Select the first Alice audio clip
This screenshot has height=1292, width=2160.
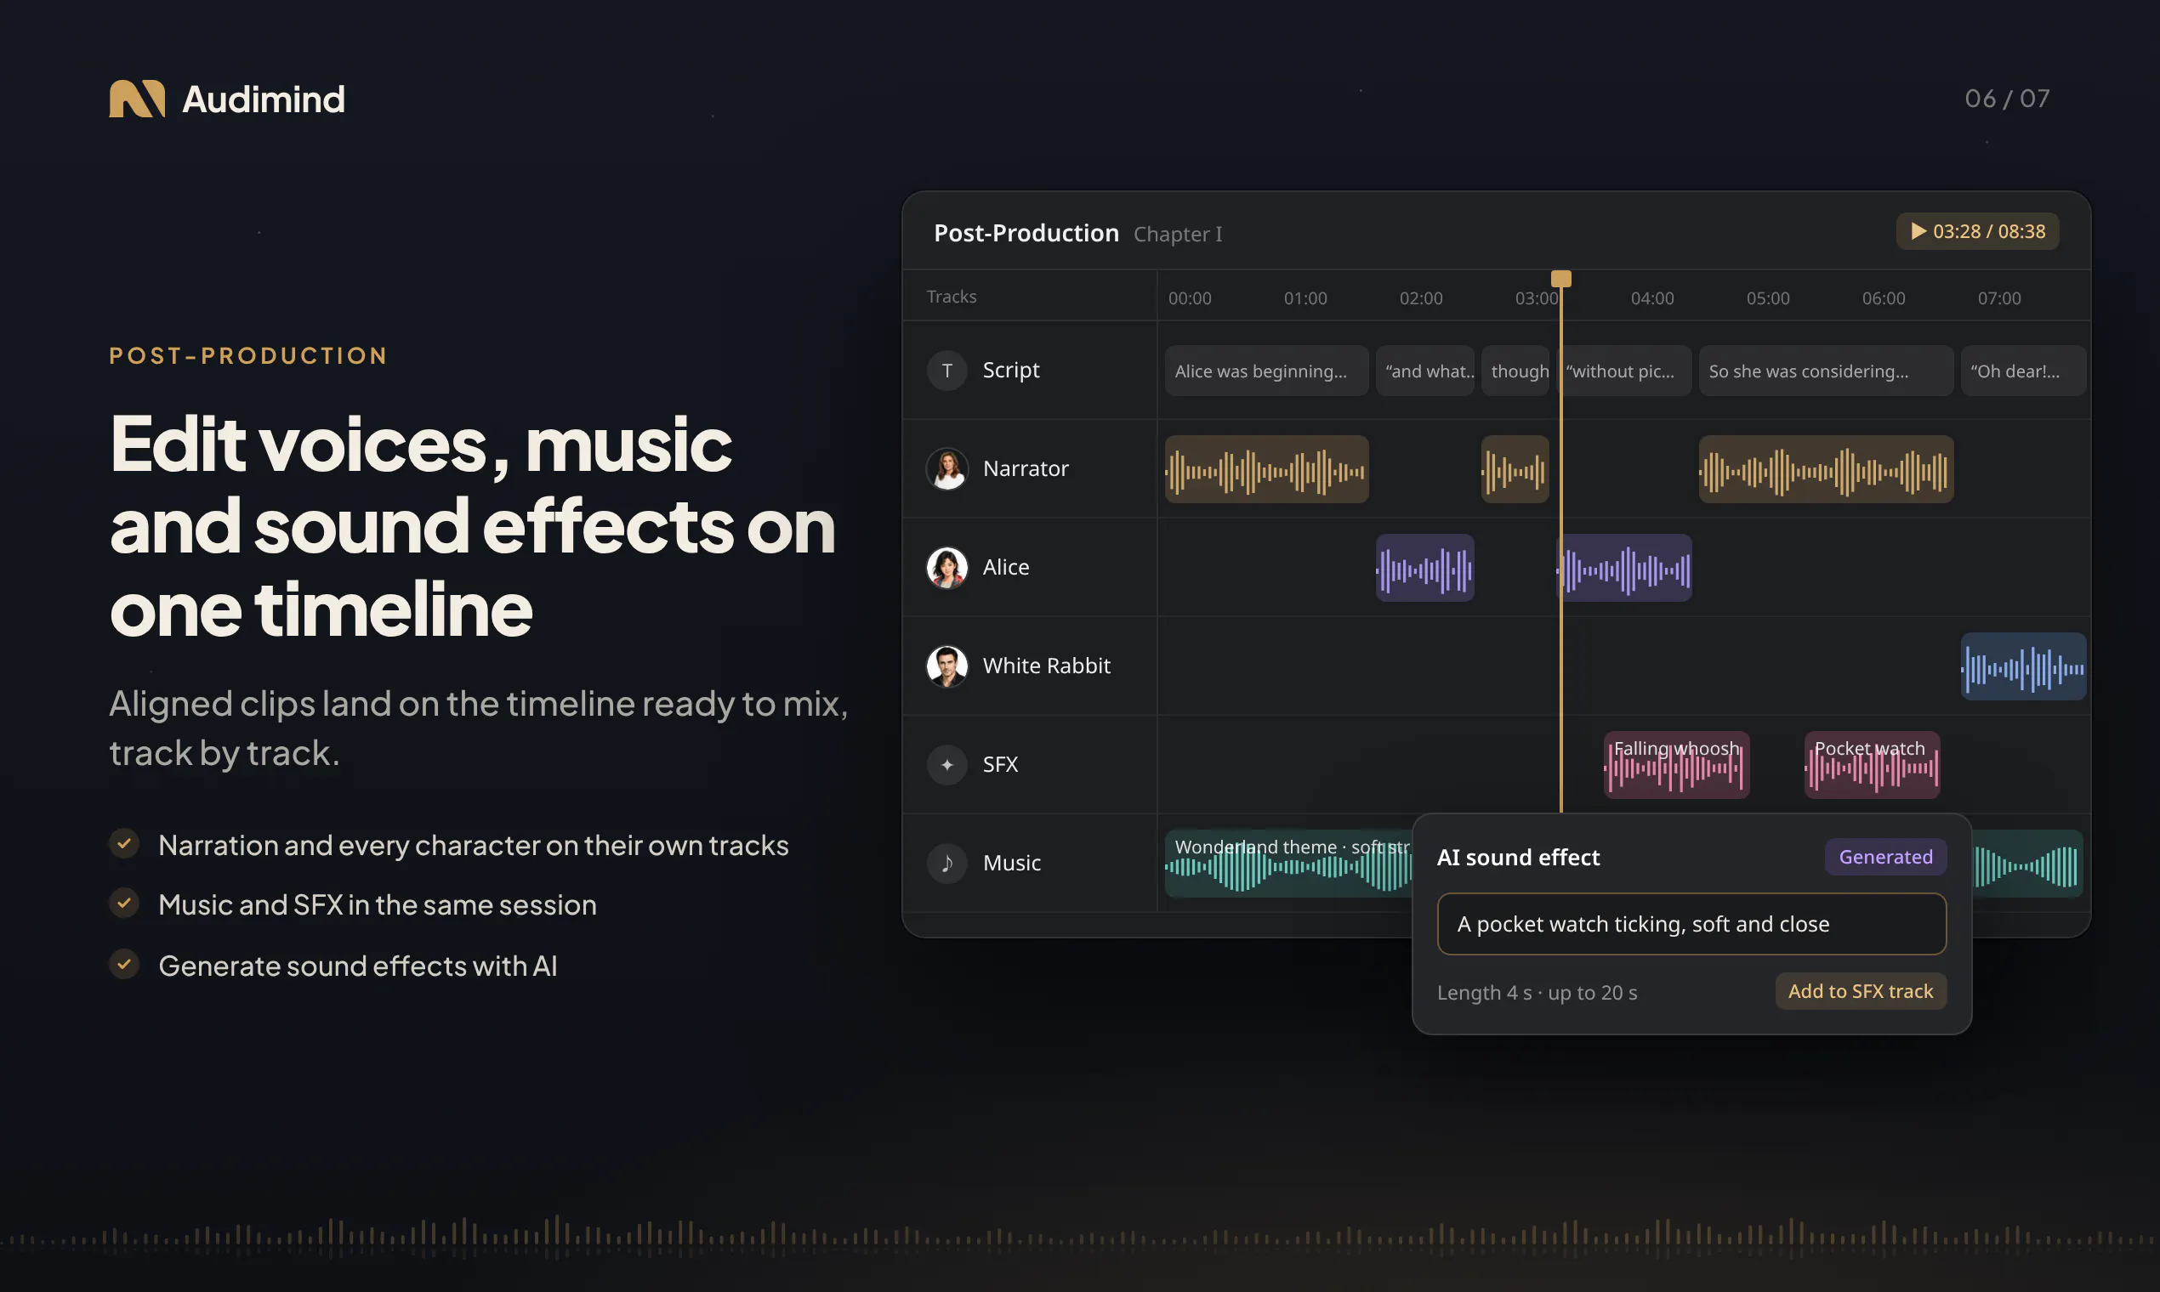[1425, 568]
